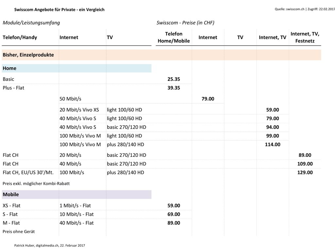Image resolution: width=335 pixels, height=251 pixels.
Task: Click the 'Bisher, Einzelprodukte' section band
Action: [x=161, y=55]
